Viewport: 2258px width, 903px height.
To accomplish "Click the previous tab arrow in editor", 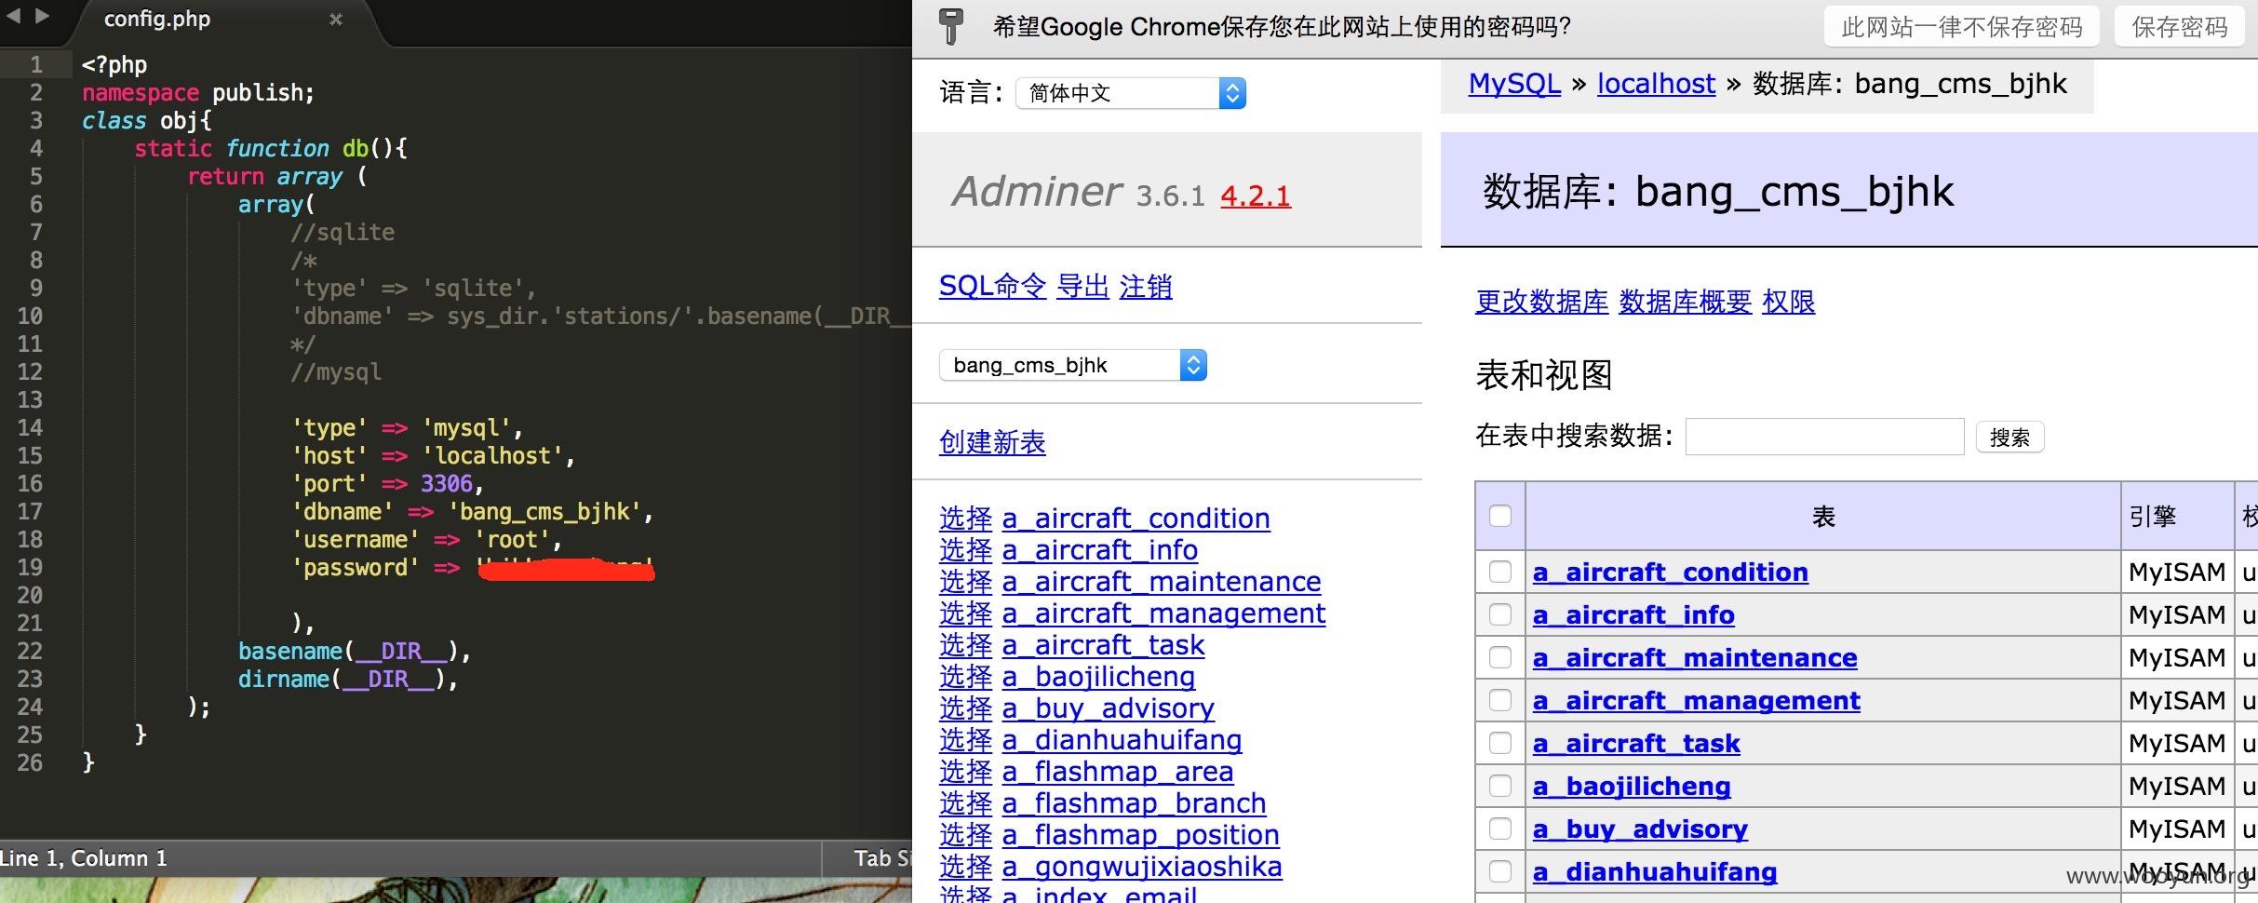I will click(x=14, y=16).
